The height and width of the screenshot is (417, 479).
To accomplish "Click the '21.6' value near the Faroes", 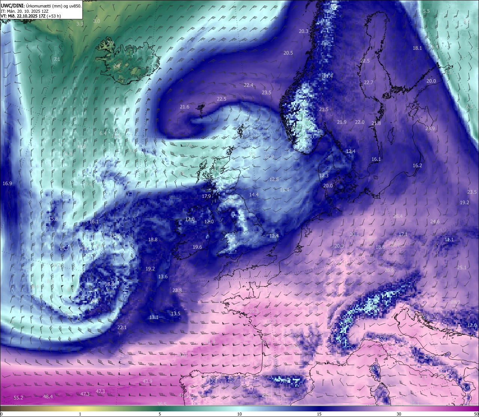I will point(184,107).
